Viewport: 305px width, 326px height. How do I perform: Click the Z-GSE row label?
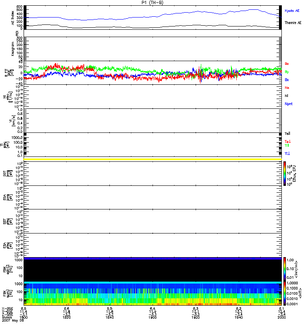[7, 314]
